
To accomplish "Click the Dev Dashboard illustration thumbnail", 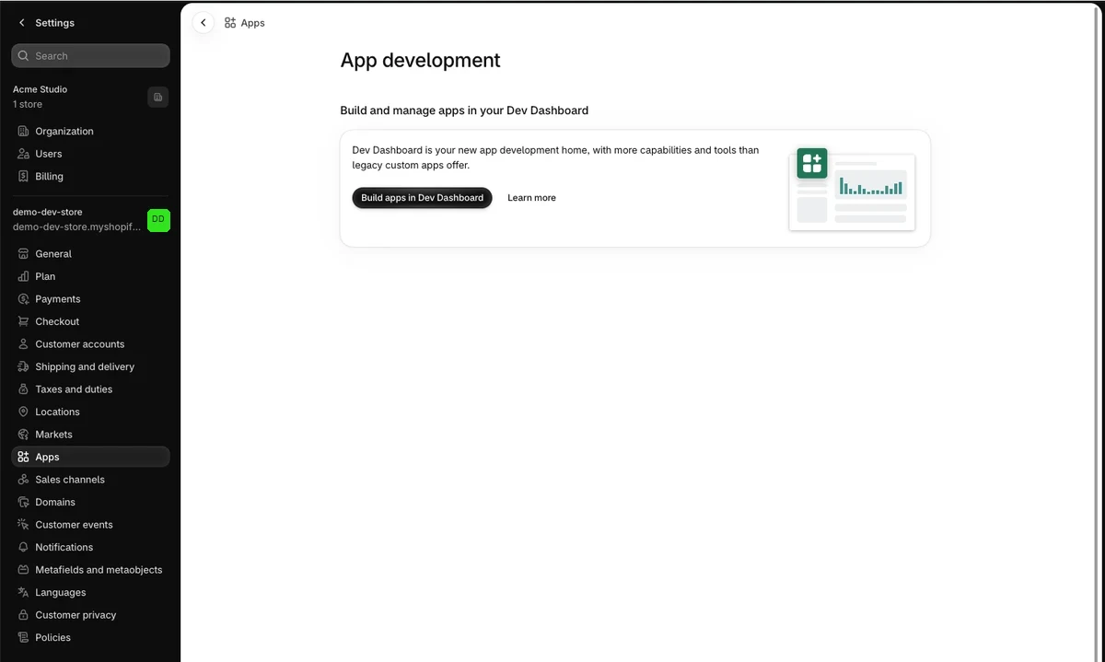I will pos(852,189).
